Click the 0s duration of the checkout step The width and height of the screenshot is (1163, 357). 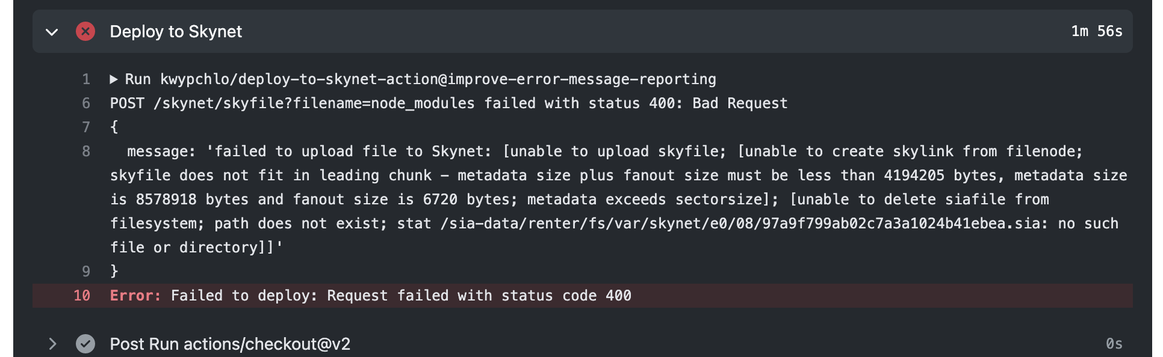1113,343
